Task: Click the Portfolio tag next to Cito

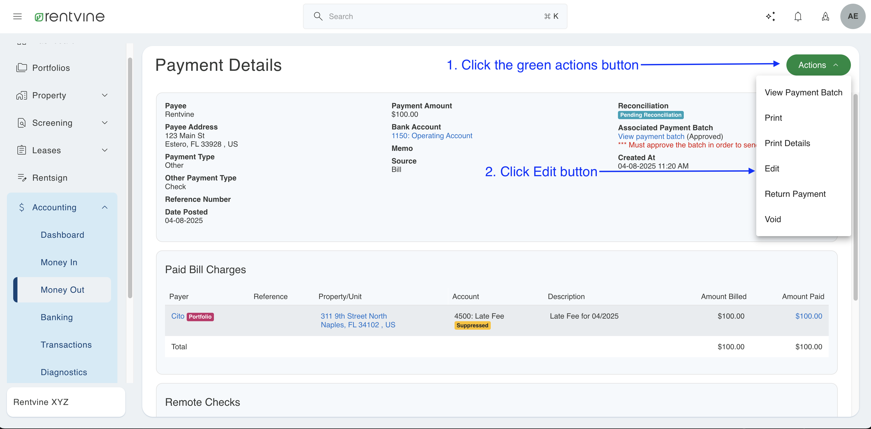Action: pyautogui.click(x=200, y=316)
